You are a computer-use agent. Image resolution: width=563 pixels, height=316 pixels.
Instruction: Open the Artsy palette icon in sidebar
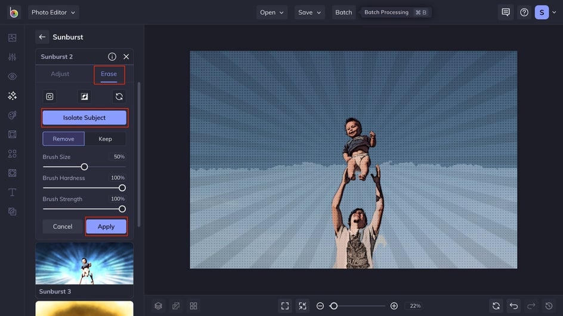[x=12, y=115]
